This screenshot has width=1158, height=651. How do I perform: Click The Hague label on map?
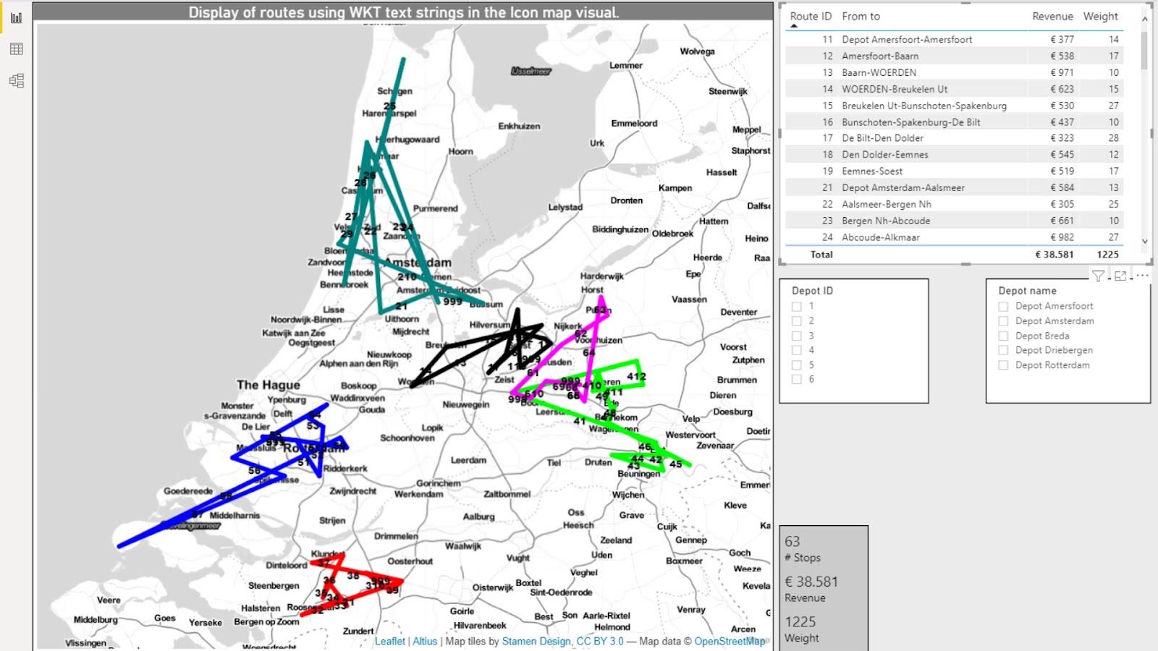click(268, 385)
